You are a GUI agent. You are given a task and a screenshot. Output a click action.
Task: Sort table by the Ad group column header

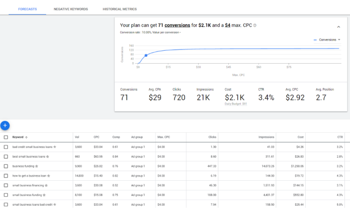137,137
